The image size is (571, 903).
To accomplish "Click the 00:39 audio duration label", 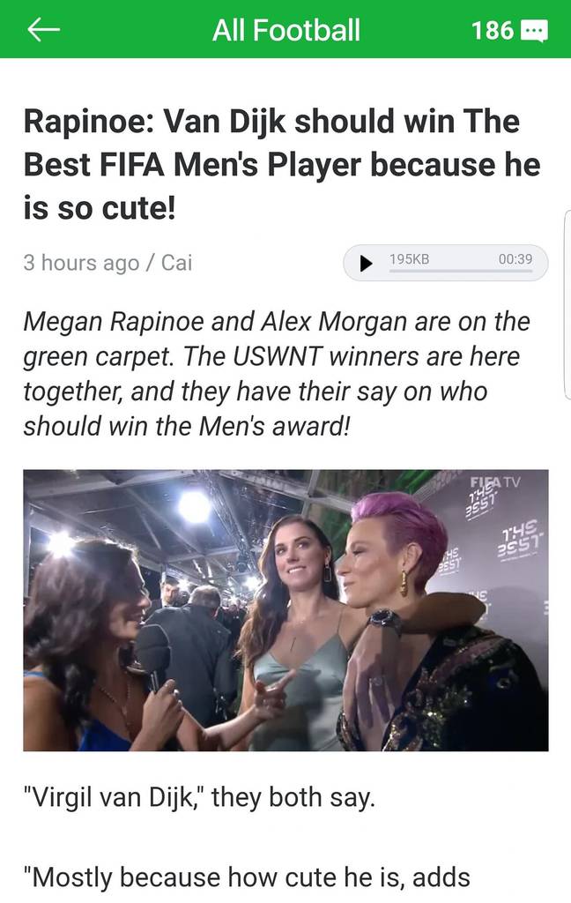I will (x=515, y=258).
